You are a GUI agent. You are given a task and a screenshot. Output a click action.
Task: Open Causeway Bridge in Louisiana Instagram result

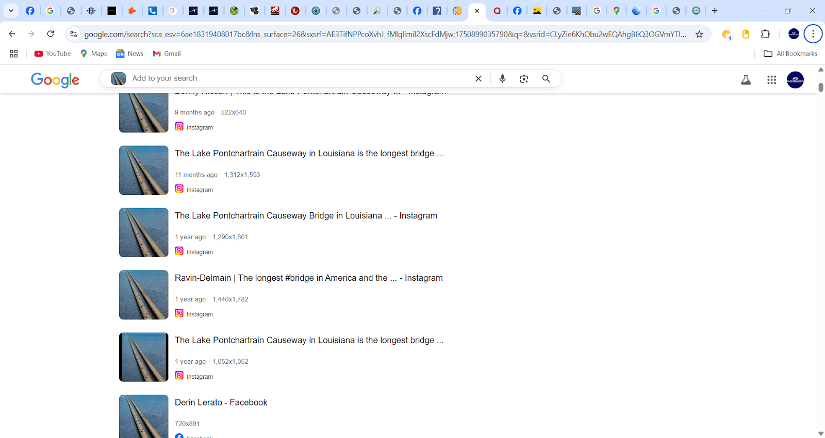pyautogui.click(x=306, y=216)
